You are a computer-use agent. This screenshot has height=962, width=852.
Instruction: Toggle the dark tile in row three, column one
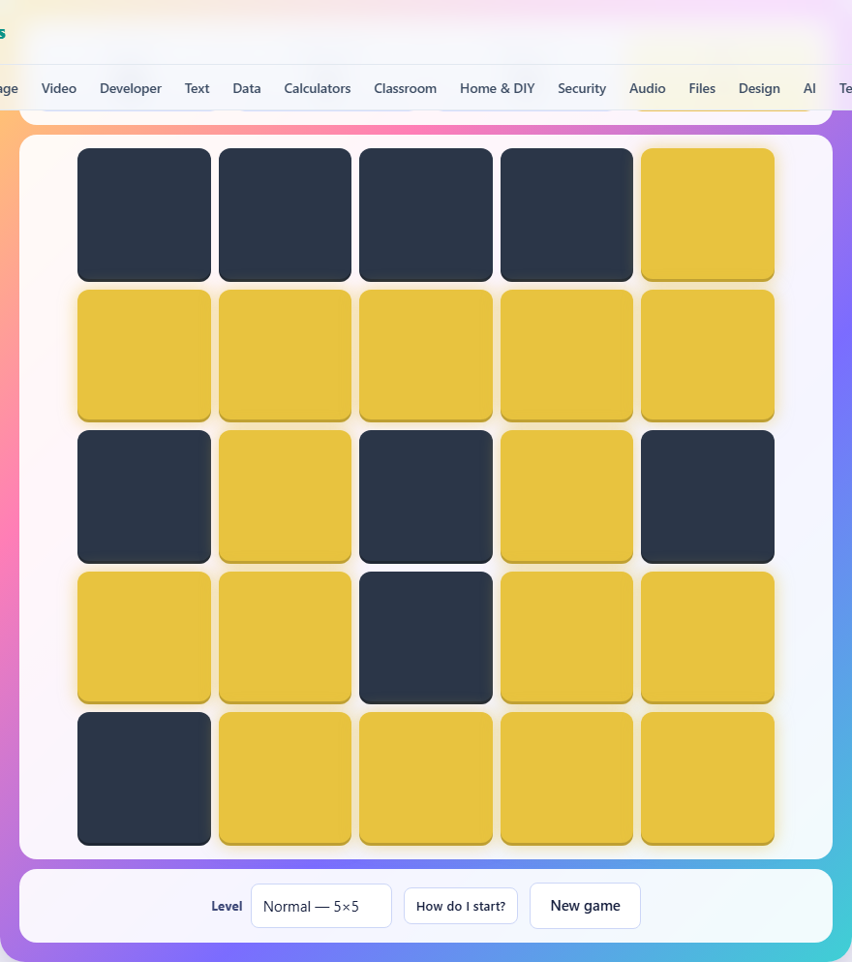click(x=144, y=497)
